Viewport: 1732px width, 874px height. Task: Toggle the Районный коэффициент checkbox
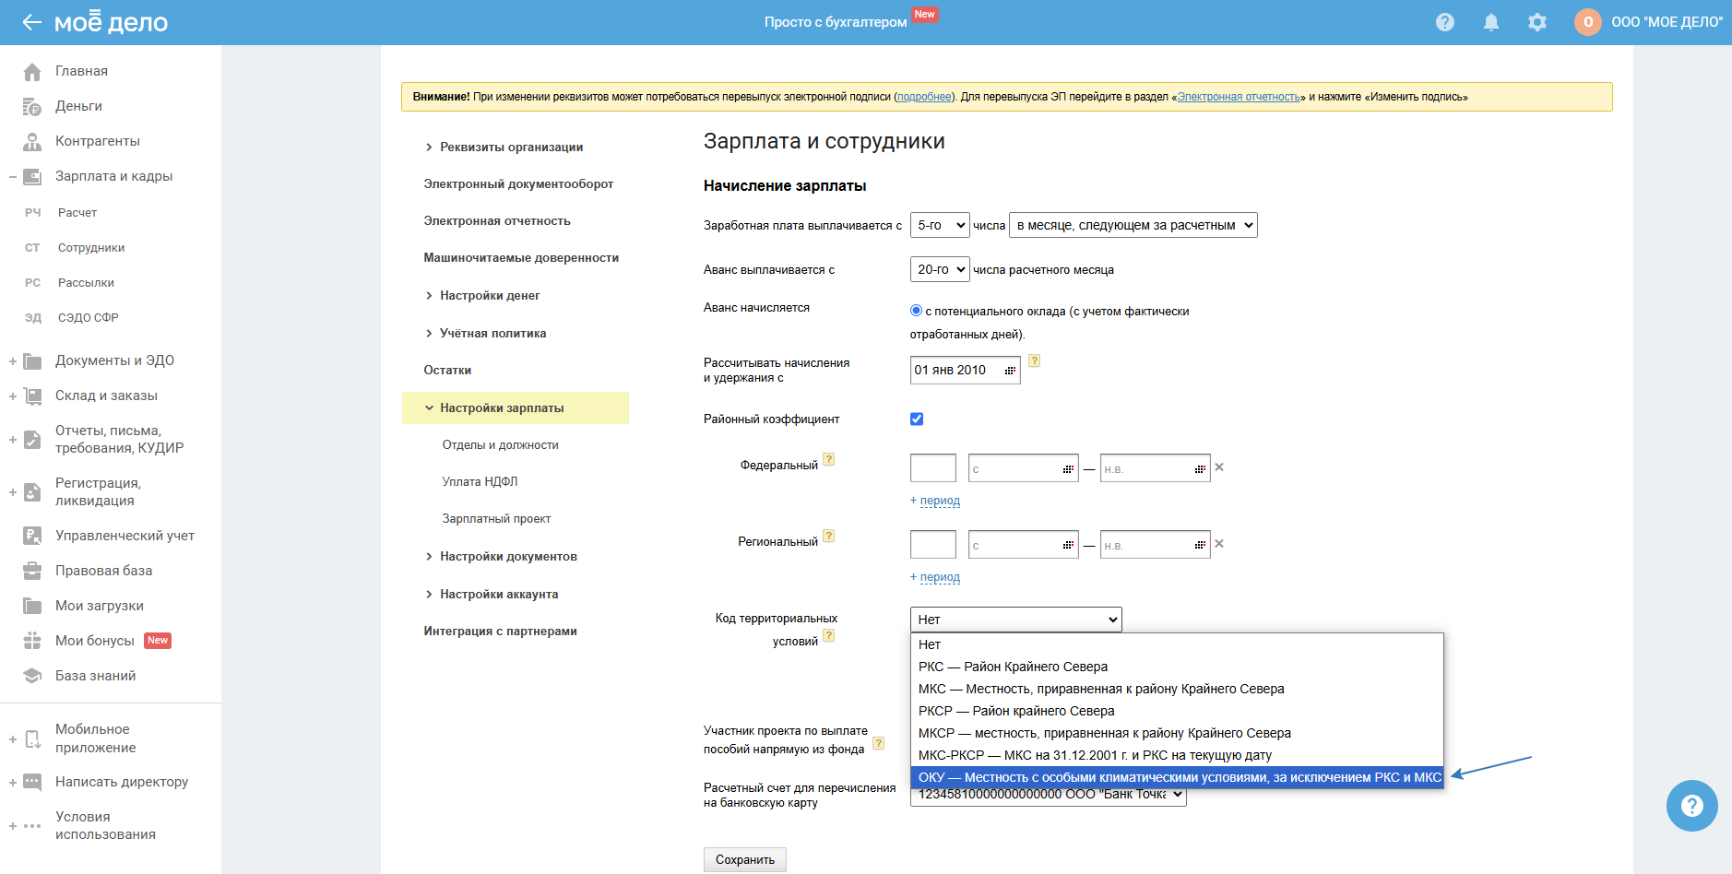pos(917,419)
